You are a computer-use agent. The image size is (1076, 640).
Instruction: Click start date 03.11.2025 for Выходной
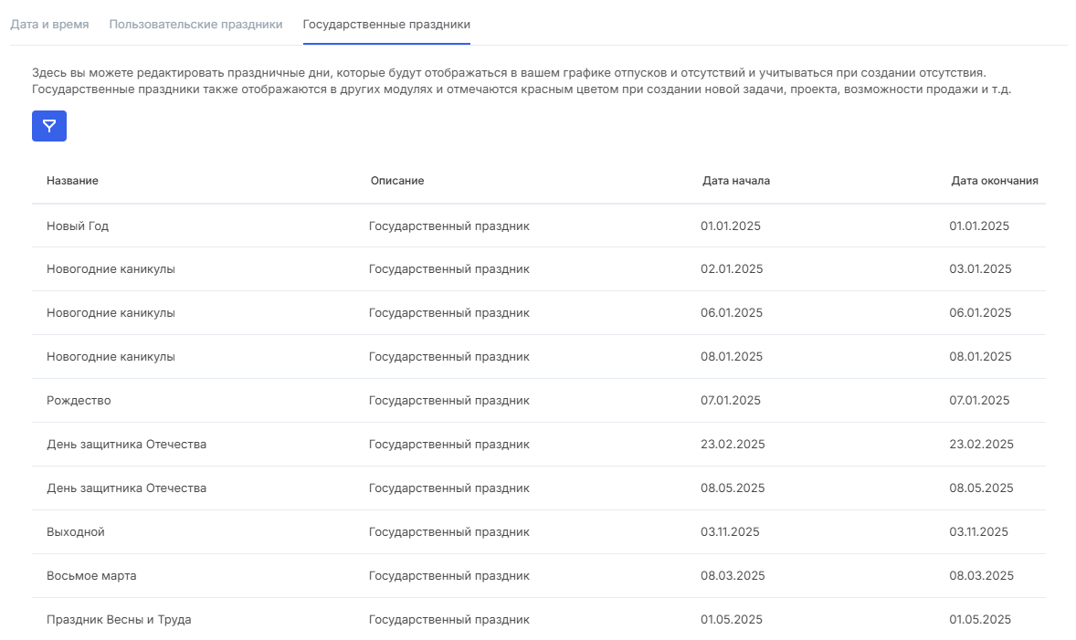pyautogui.click(x=730, y=531)
